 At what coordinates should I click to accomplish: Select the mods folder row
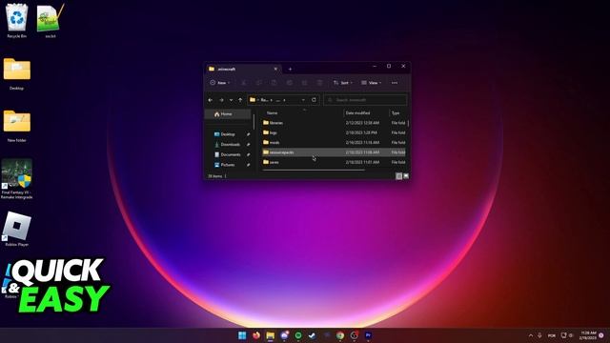click(x=334, y=142)
